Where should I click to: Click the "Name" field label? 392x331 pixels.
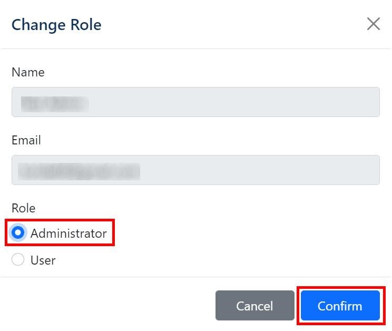(x=28, y=72)
